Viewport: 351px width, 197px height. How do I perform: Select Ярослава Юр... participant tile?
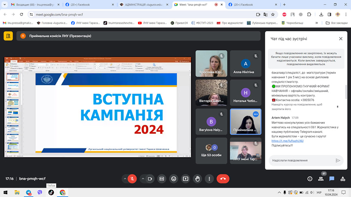[x=211, y=64]
